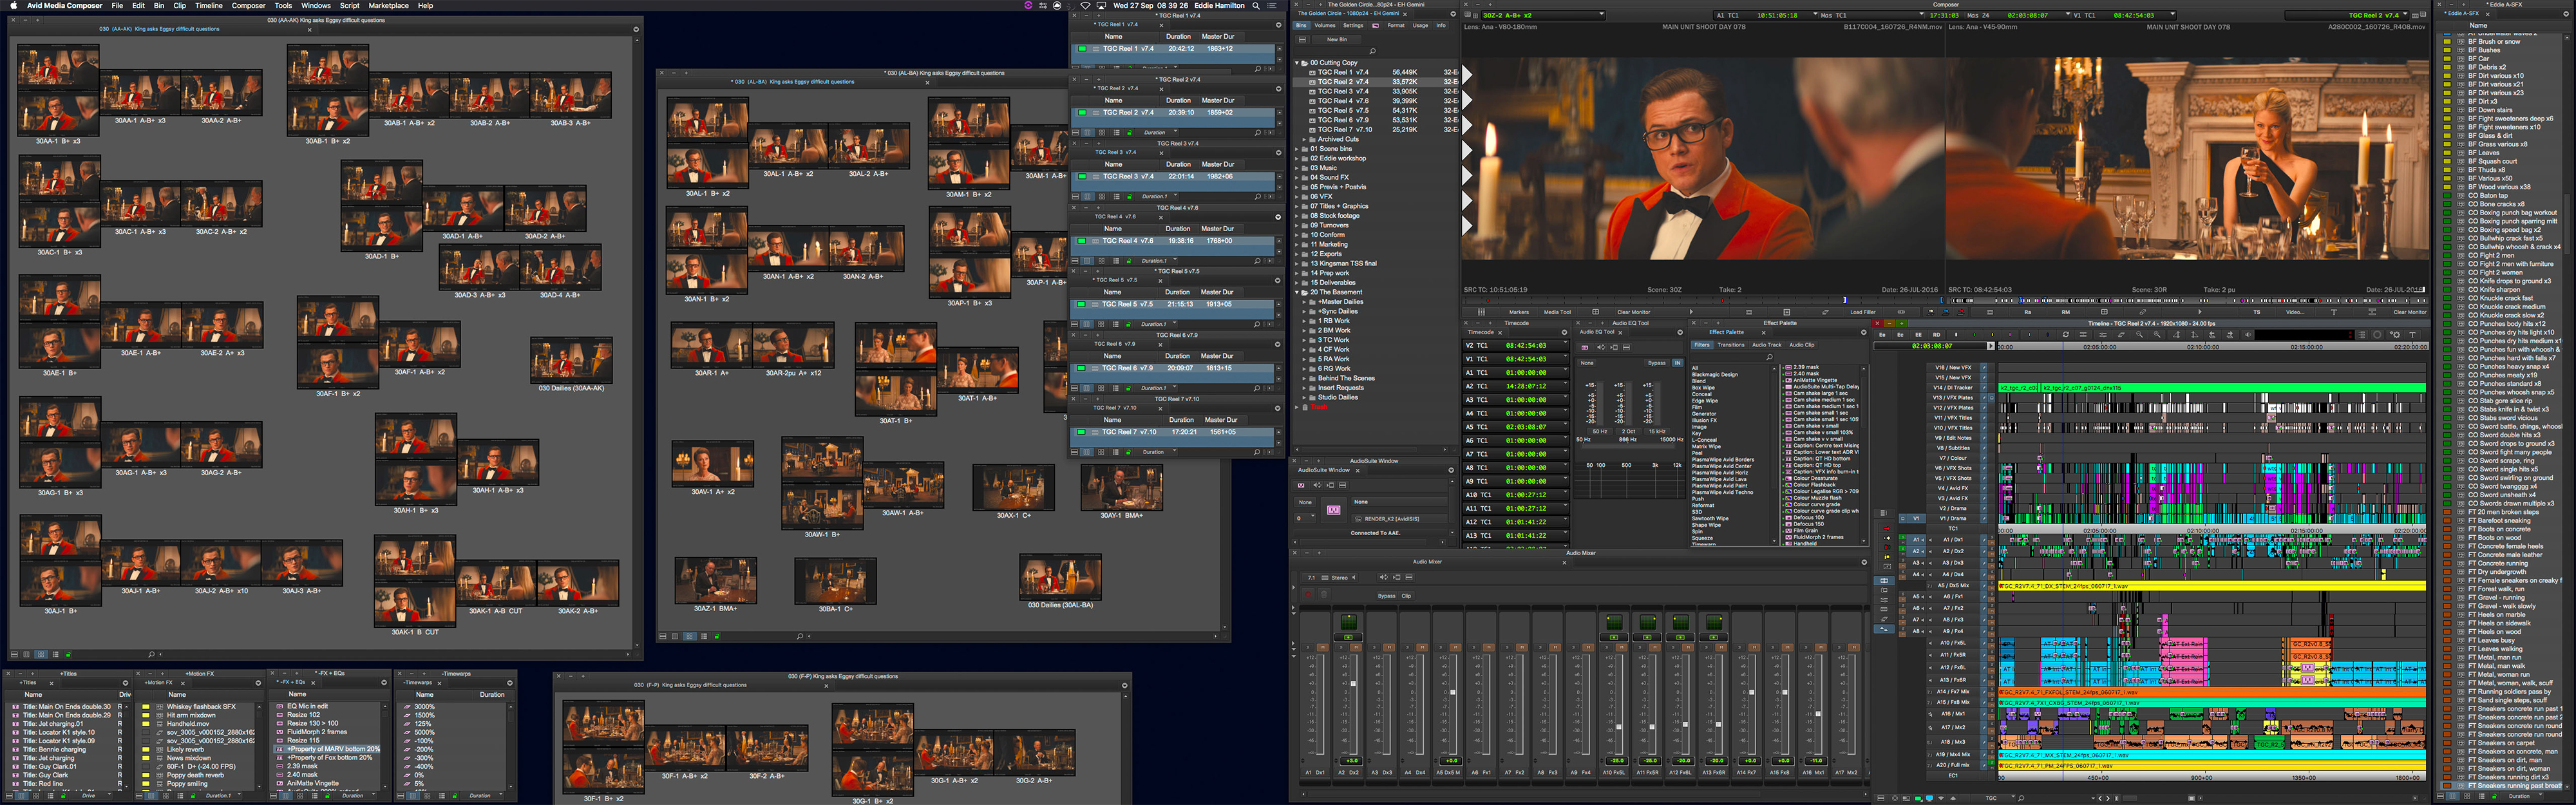Click the Markers button under source monitor
This screenshot has height=805, width=2576.
1519,312
